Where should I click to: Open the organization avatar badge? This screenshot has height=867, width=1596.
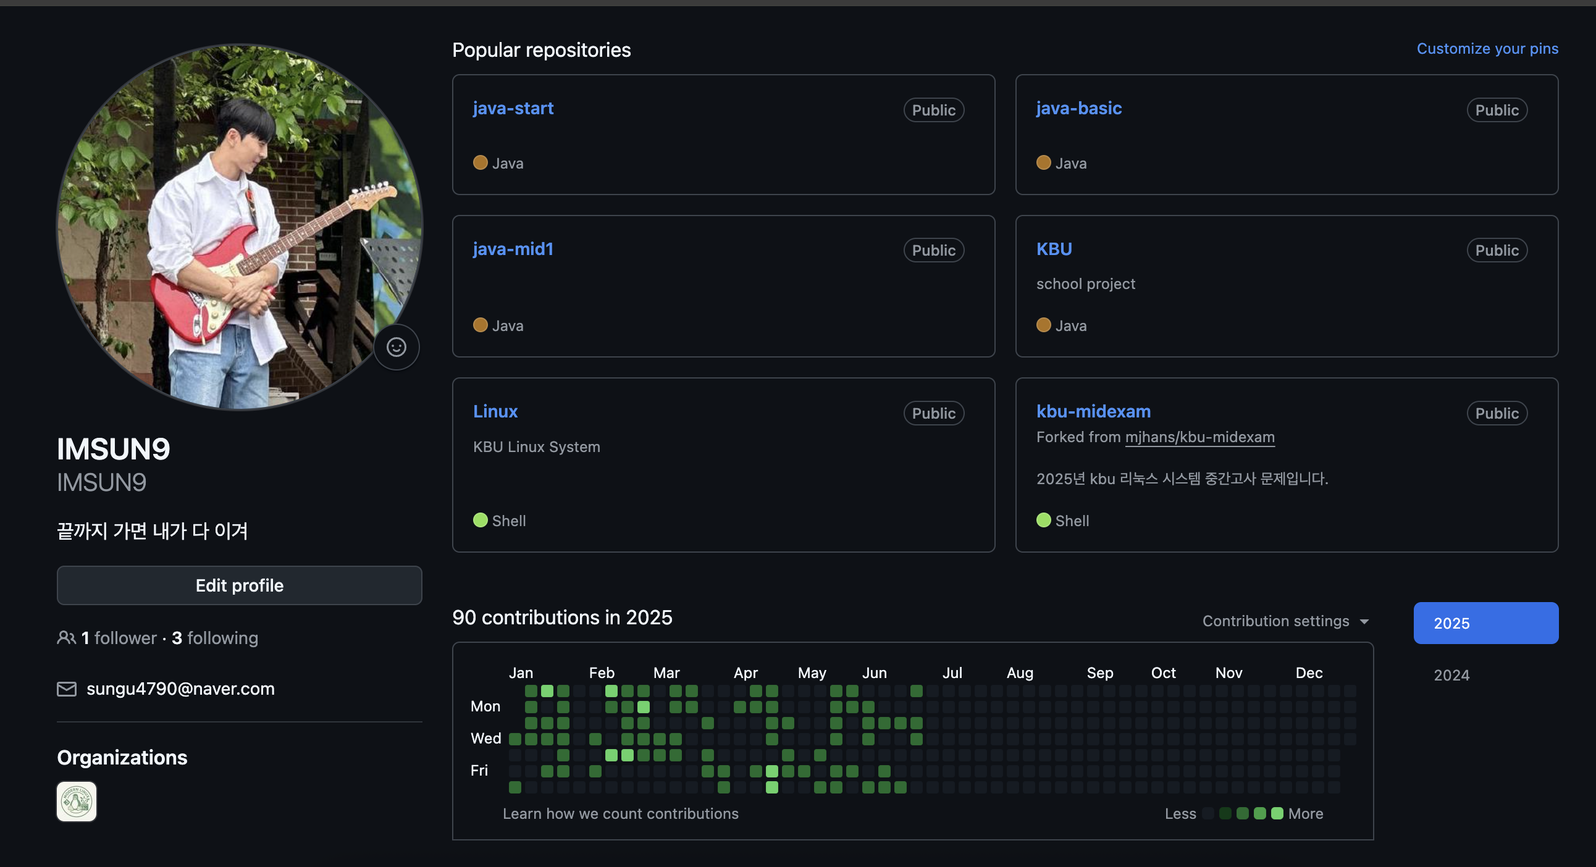(x=77, y=802)
